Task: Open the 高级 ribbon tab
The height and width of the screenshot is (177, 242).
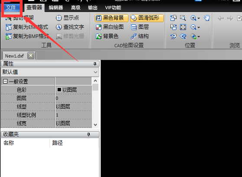Action: (x=75, y=7)
